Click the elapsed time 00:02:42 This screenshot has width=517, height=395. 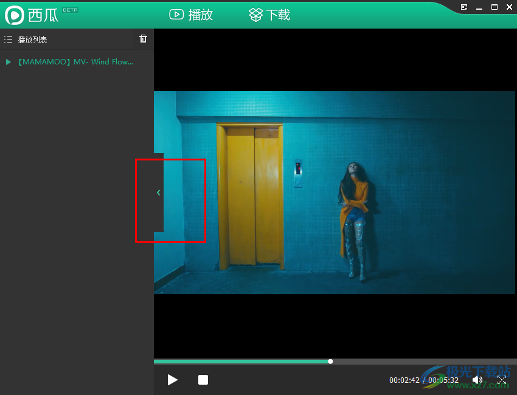[404, 380]
